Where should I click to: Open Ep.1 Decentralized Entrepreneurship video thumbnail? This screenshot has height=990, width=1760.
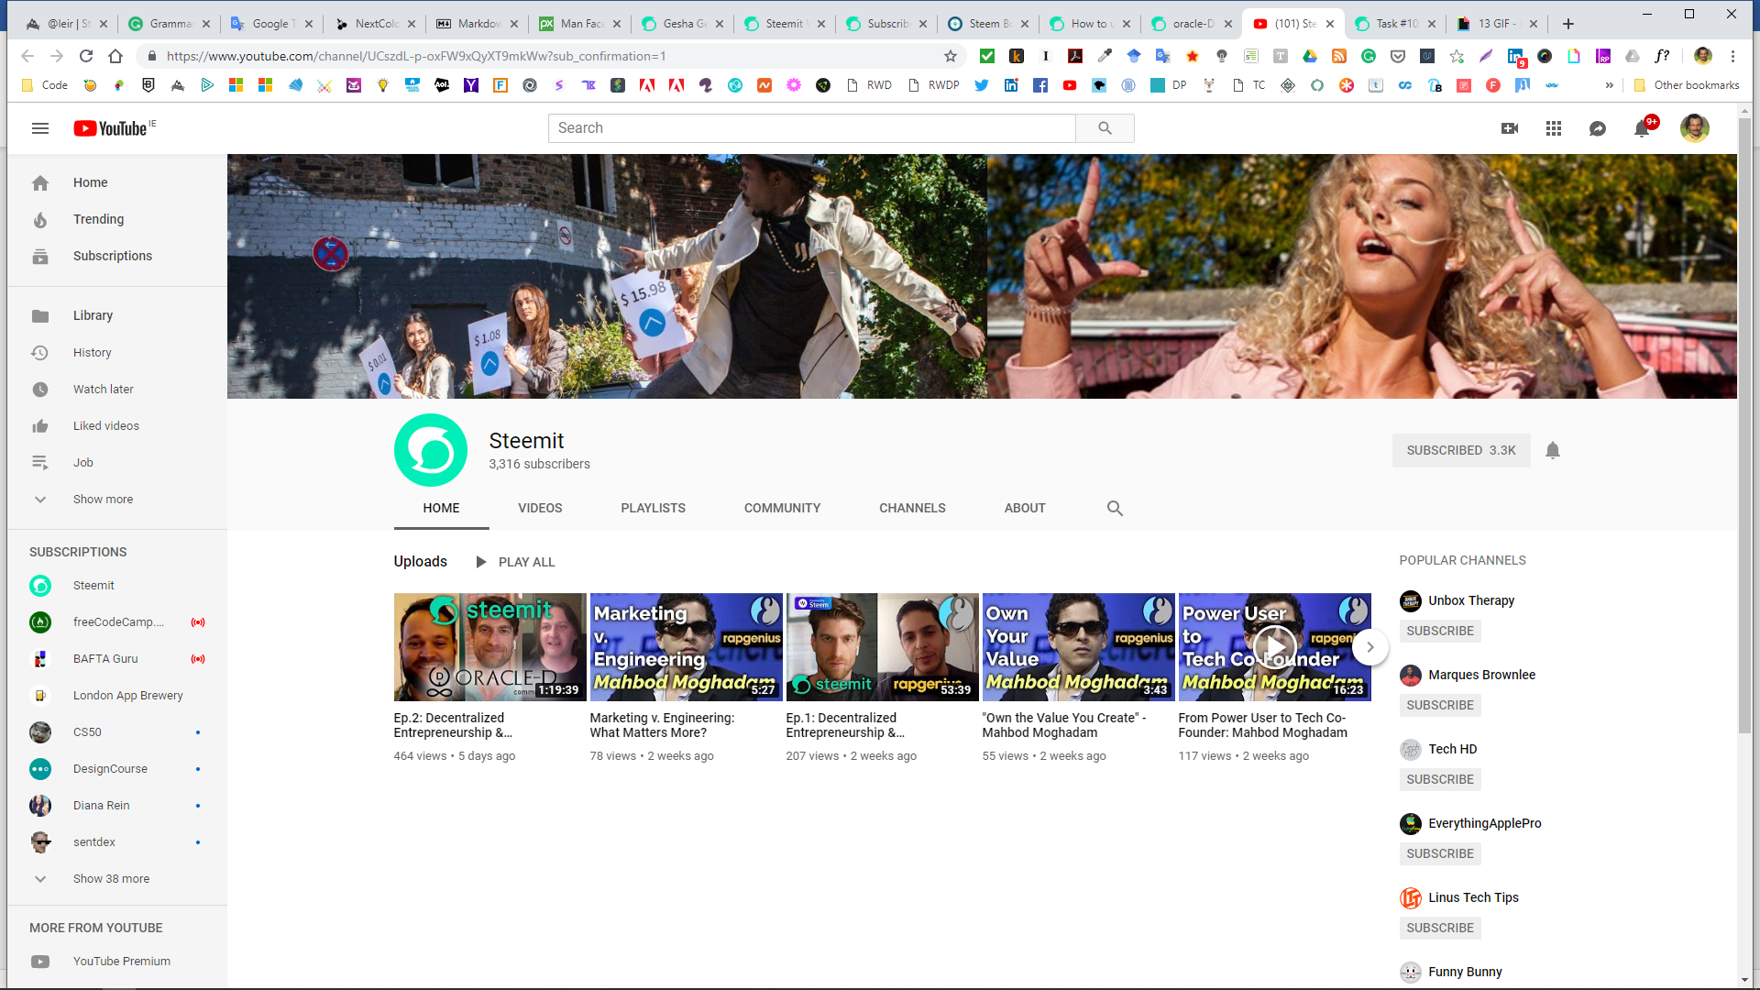pyautogui.click(x=882, y=647)
